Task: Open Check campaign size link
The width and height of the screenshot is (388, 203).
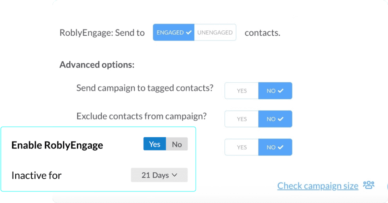Action: 318,186
